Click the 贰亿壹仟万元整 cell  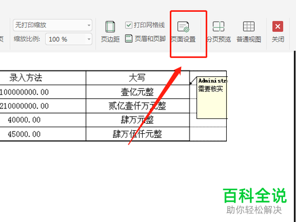pos(138,106)
